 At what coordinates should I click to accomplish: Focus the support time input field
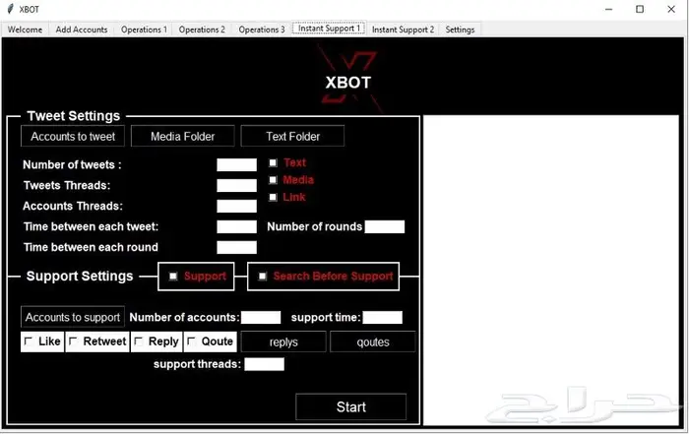point(382,317)
